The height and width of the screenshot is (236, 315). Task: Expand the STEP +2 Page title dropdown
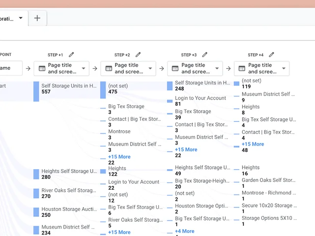(x=151, y=68)
